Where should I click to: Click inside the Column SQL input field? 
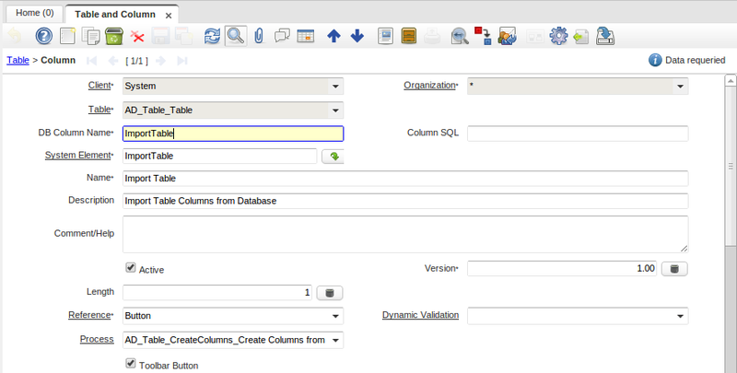tap(578, 133)
